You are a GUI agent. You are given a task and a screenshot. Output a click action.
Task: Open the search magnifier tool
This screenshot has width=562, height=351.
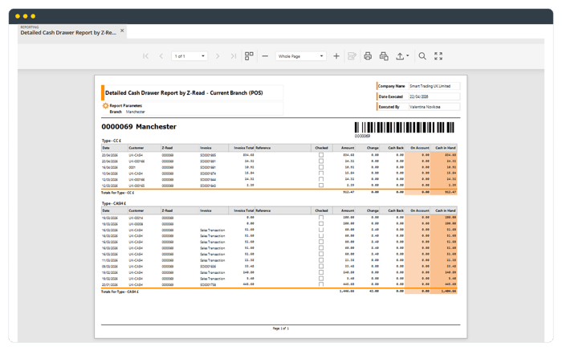click(422, 56)
